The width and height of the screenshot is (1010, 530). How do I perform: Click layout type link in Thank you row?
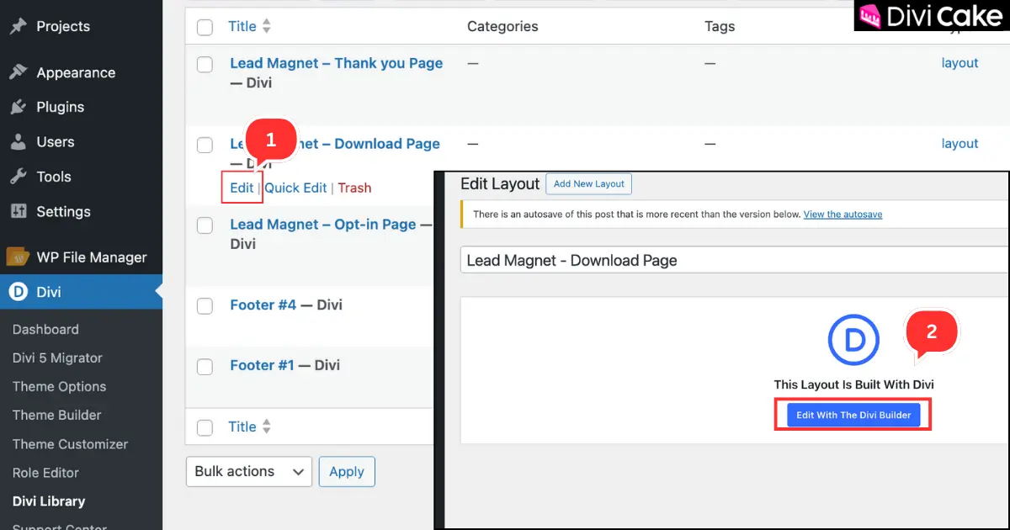point(959,63)
